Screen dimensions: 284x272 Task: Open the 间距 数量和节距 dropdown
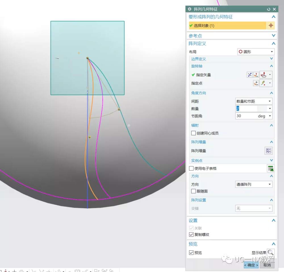click(254, 101)
